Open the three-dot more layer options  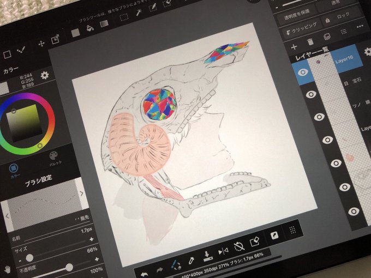(360, 27)
